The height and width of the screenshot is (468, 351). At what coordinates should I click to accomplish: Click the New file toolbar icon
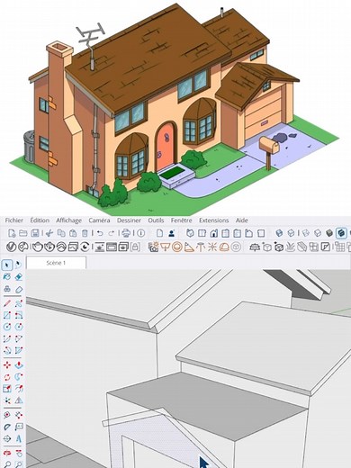coord(12,233)
